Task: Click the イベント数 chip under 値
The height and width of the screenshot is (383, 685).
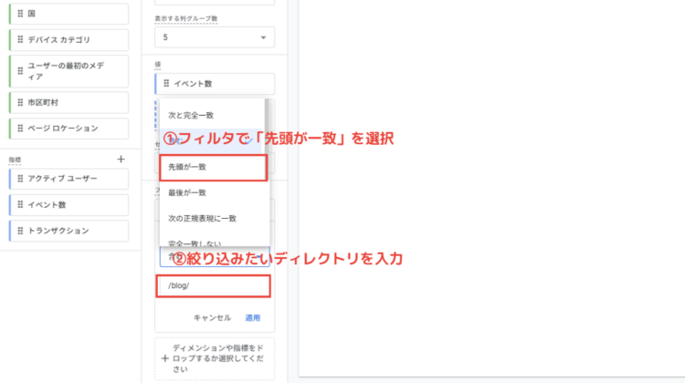Action: [215, 83]
